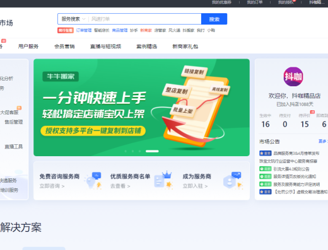Select 培训服务 in the left category list
This screenshot has height=250, width=328.
[x=9, y=190]
